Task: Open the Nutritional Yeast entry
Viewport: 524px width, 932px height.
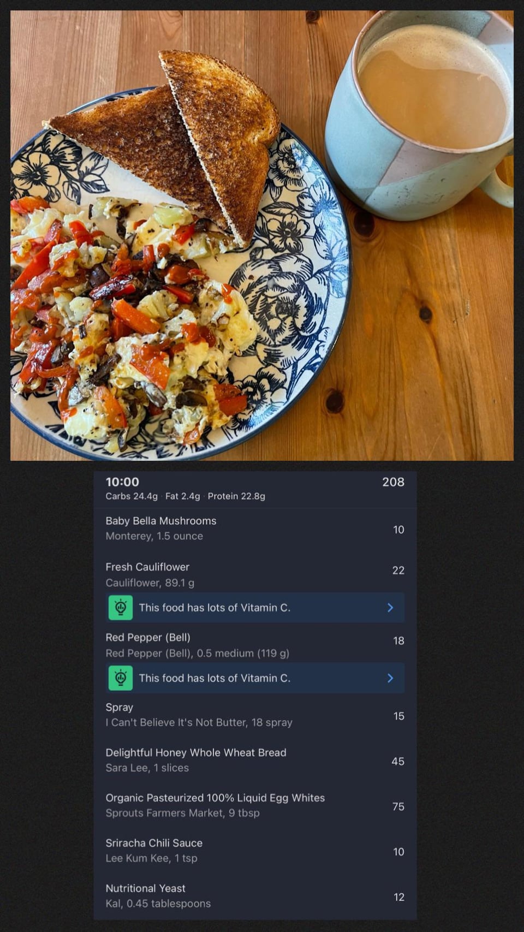Action: click(x=255, y=896)
